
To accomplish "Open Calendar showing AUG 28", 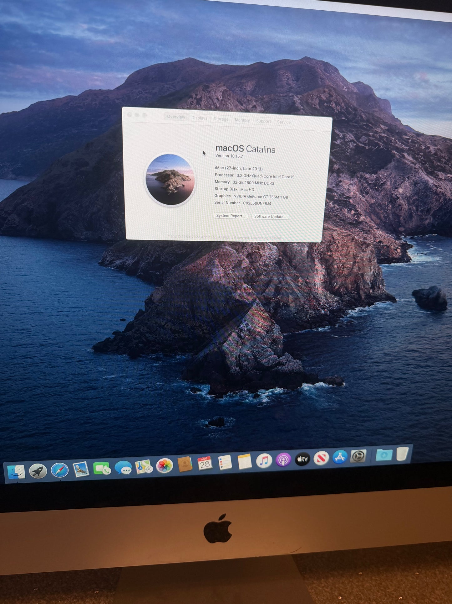I will (205, 464).
